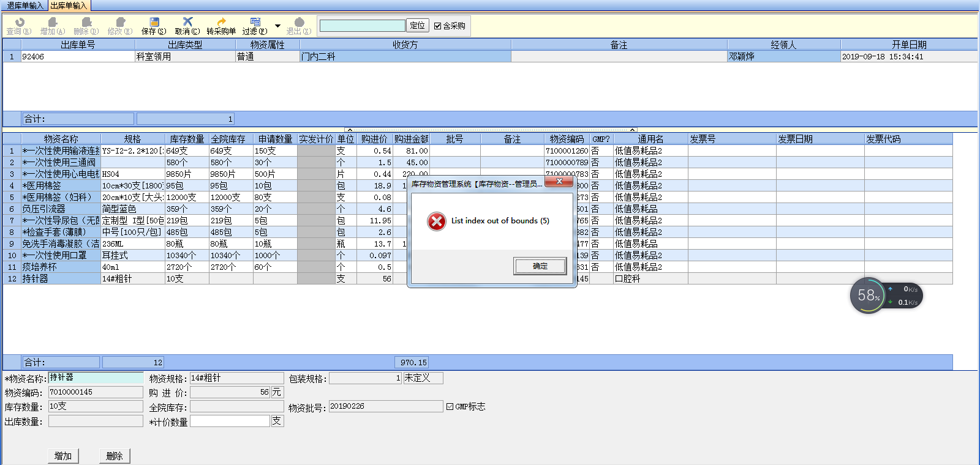Click the 口腔科 cell in 通用名 column

[650, 278]
